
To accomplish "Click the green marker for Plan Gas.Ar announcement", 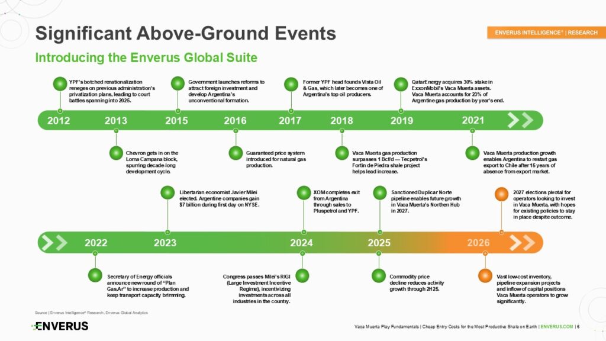I will (x=95, y=275).
